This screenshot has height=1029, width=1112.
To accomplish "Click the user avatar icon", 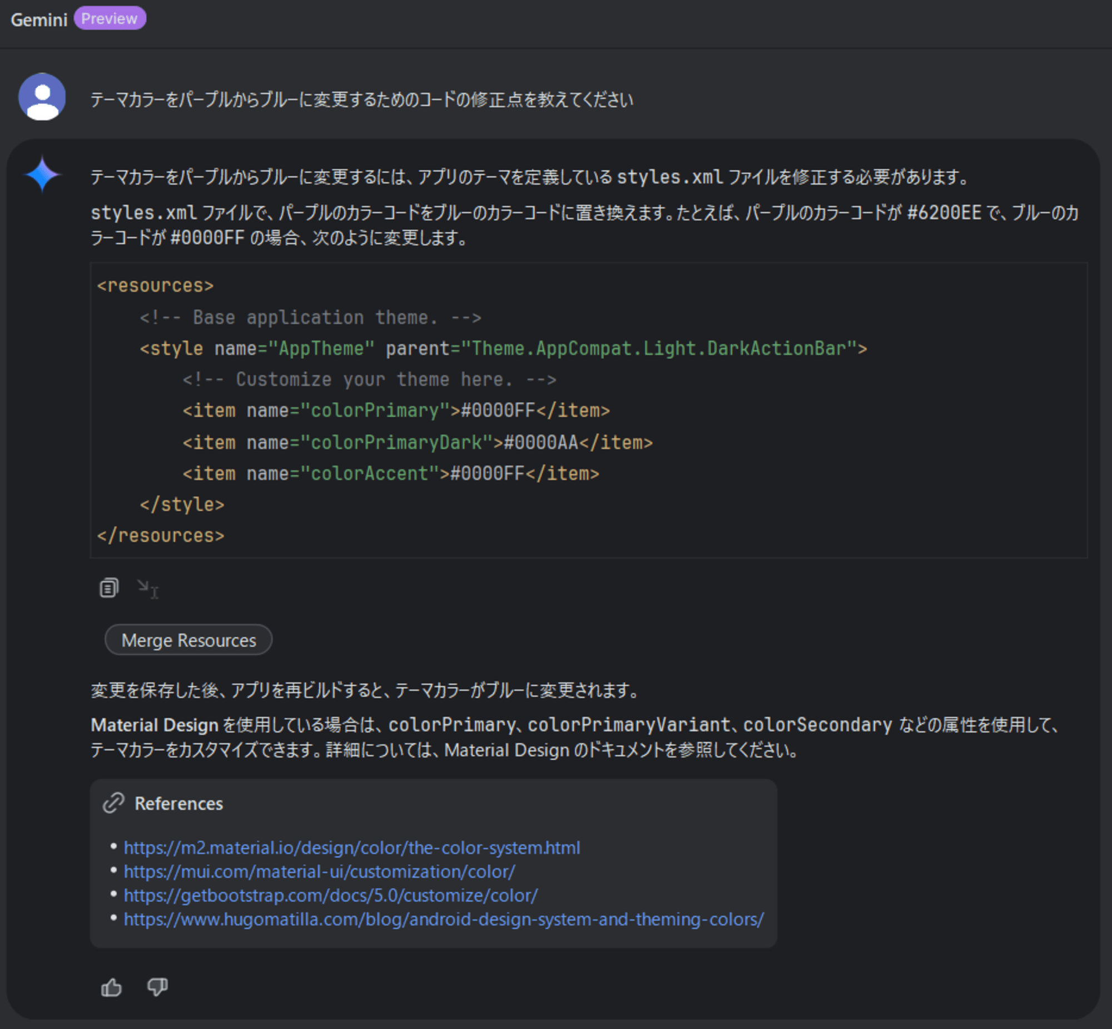I will [x=42, y=97].
